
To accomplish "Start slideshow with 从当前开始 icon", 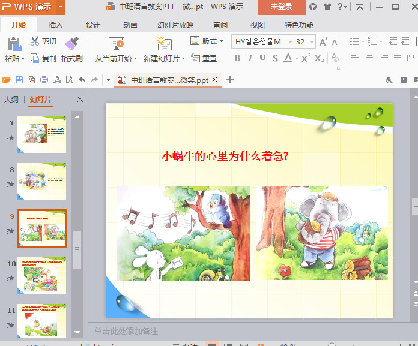I will click(x=117, y=44).
